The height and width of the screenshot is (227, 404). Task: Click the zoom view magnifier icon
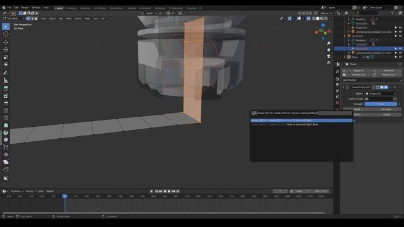pyautogui.click(x=328, y=44)
